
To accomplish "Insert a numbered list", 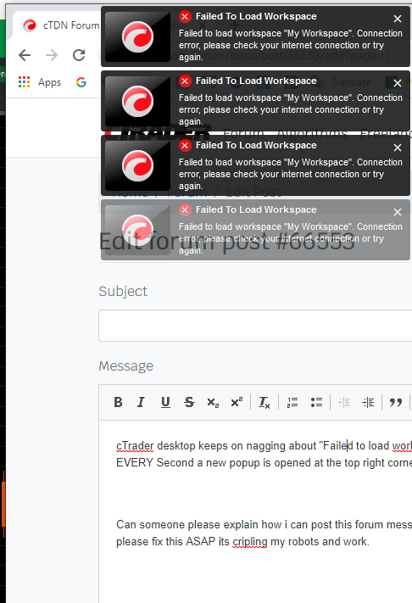I will [x=292, y=402].
